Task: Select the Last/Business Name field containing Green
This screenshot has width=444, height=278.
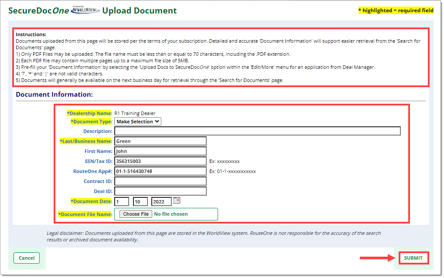Action: point(160,141)
